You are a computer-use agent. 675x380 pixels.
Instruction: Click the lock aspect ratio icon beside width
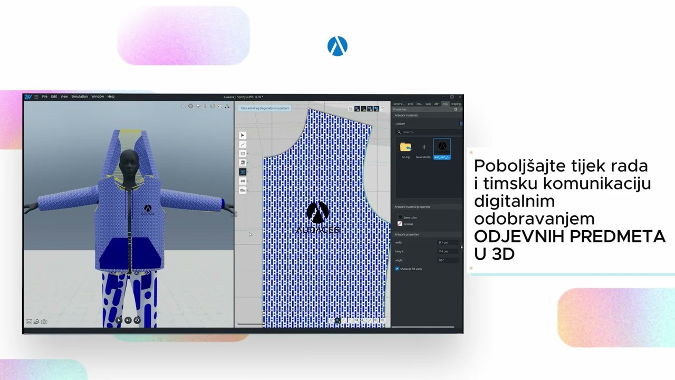(x=462, y=246)
